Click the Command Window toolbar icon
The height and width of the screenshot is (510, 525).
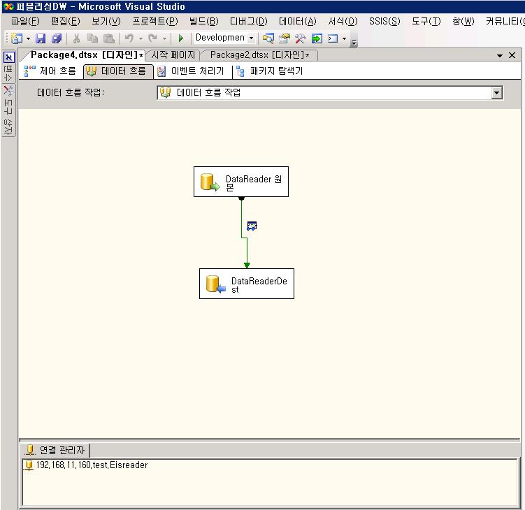(333, 38)
